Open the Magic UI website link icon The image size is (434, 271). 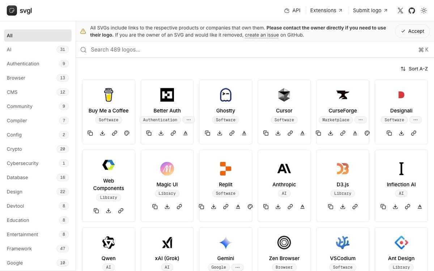(179, 207)
